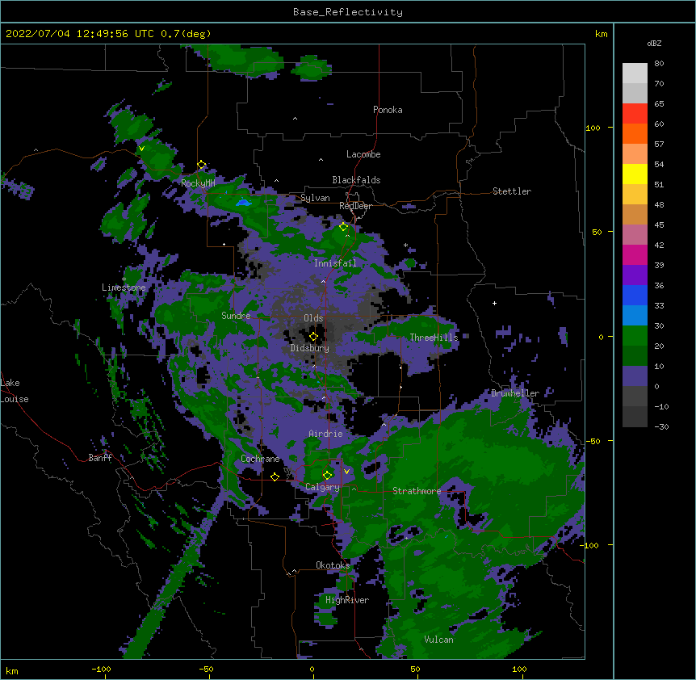The image size is (696, 680).
Task: Click the Innisfail city label
Action: [x=335, y=263]
